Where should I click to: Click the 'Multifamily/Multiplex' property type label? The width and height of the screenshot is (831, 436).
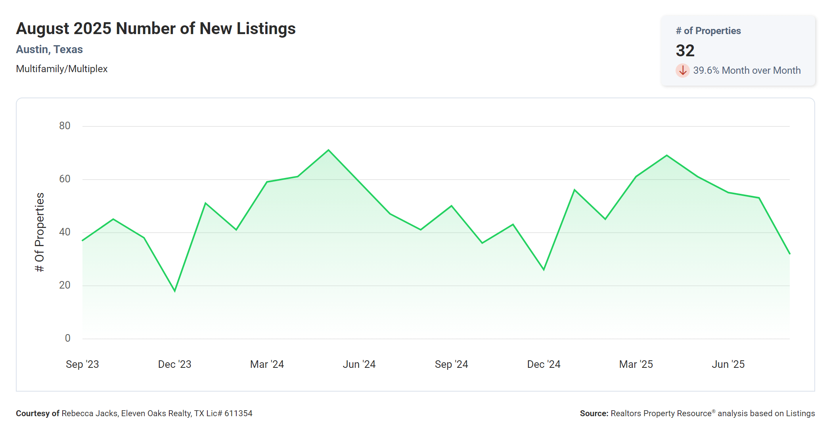tap(61, 69)
